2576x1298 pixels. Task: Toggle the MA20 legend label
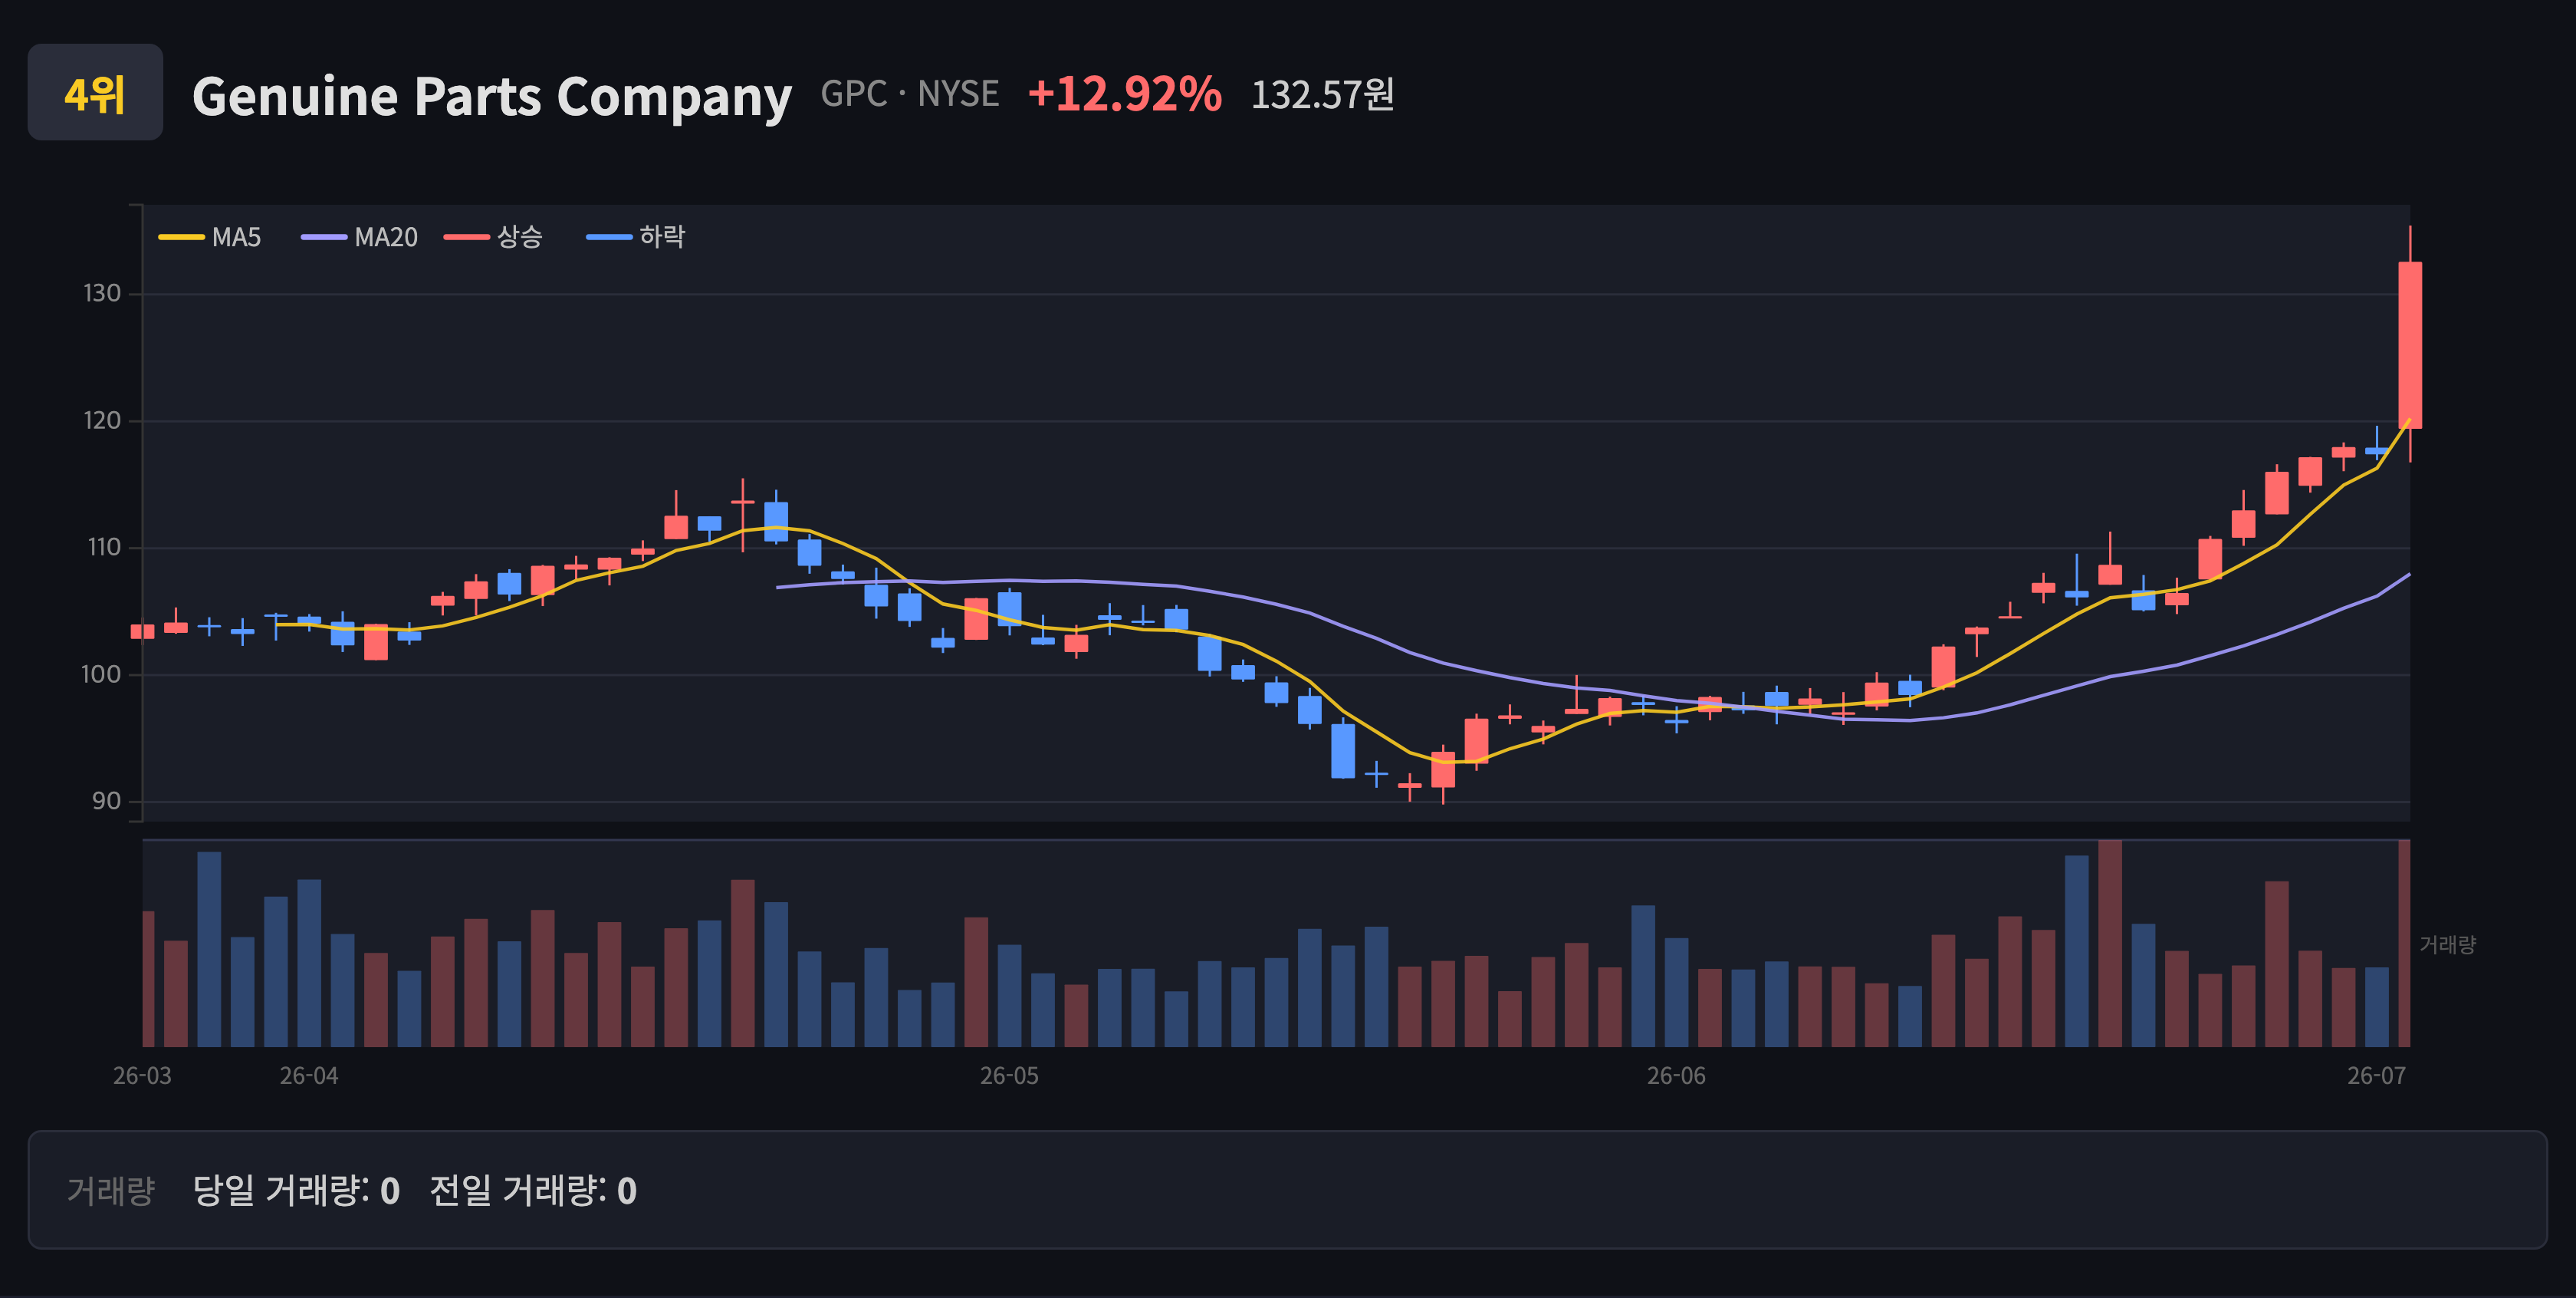click(x=386, y=237)
